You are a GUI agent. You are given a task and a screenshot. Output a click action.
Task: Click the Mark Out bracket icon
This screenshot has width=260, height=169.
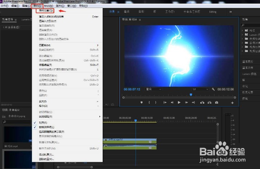pyautogui.click(x=155, y=103)
